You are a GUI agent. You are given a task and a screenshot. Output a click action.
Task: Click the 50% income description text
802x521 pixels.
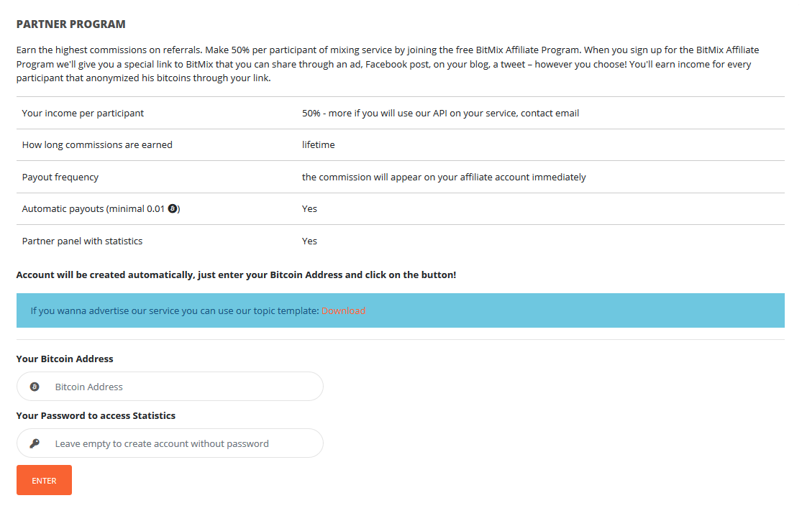coord(440,113)
